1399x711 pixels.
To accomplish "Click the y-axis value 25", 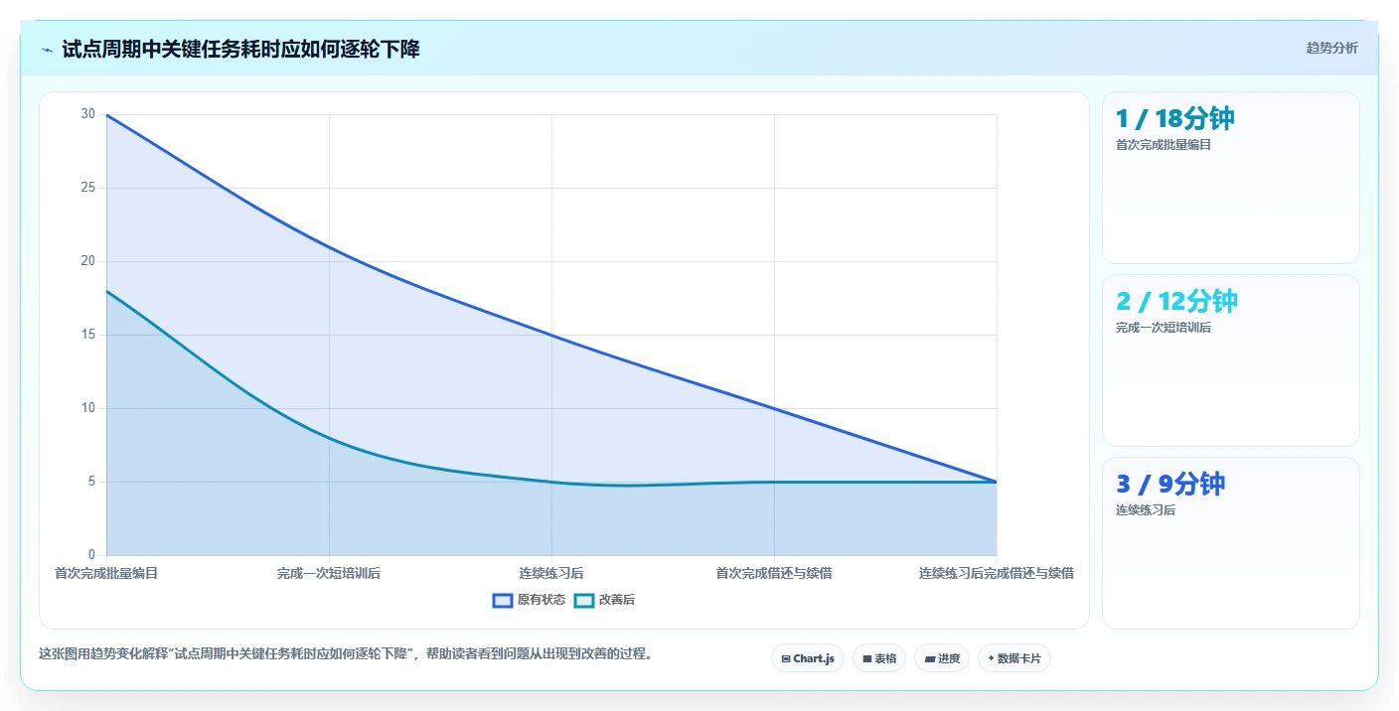I will point(88,188).
